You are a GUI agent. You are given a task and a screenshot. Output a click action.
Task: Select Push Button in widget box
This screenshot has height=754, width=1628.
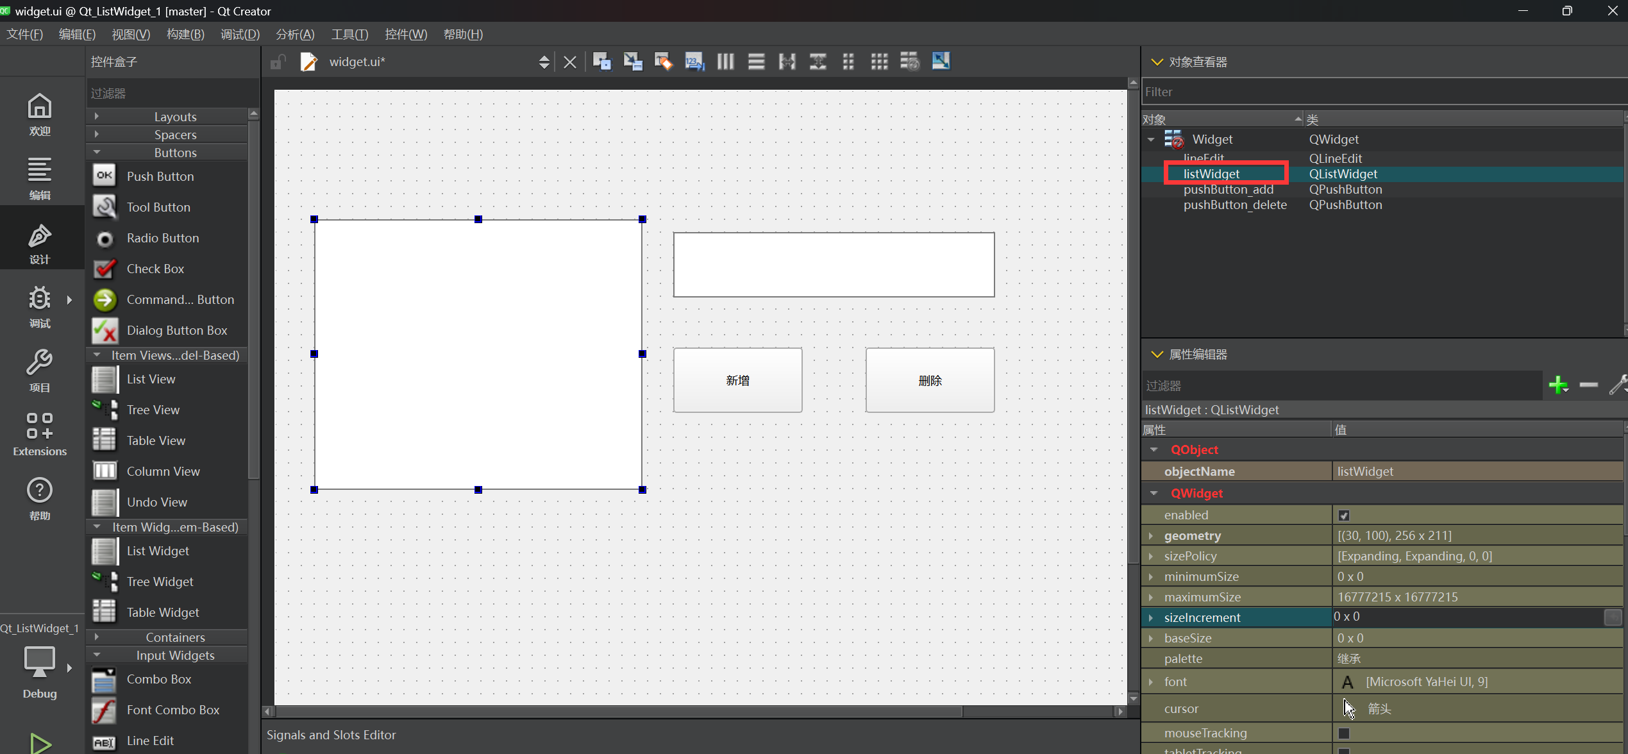pos(167,176)
